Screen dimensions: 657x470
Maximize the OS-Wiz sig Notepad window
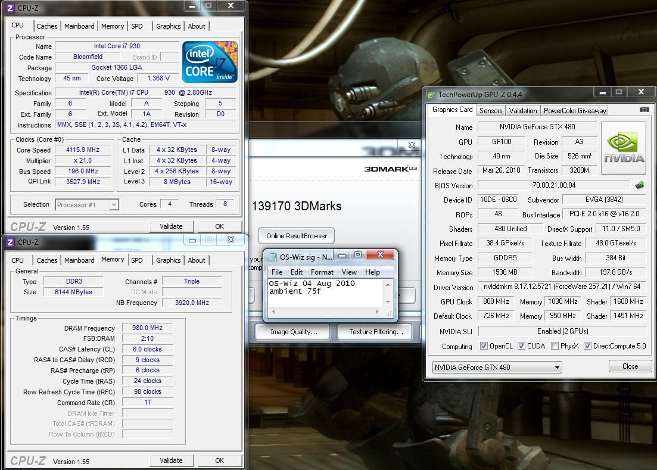357,254
